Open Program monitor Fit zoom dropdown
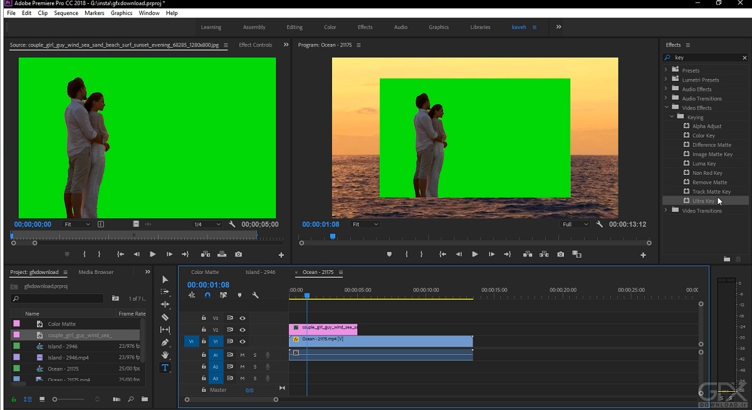The image size is (752, 410). [x=365, y=224]
